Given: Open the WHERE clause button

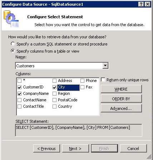Looking at the screenshot, I should (x=121, y=89).
